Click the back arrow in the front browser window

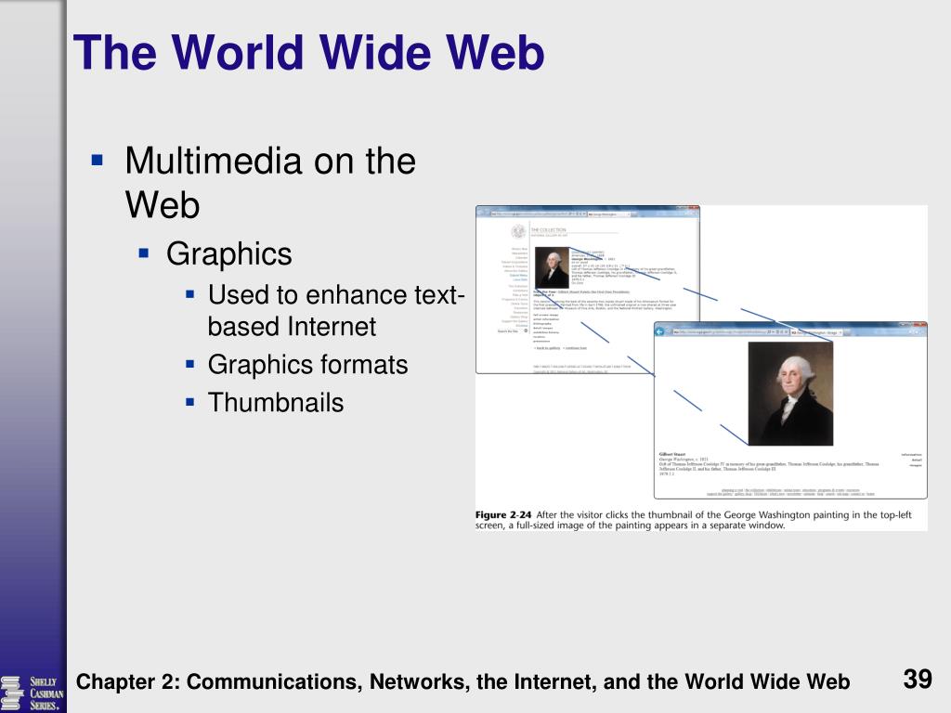point(660,331)
